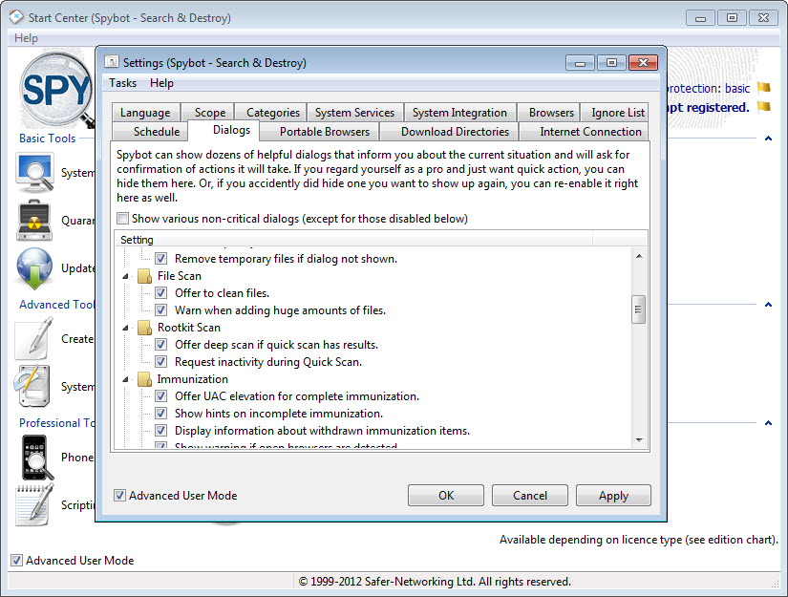Image resolution: width=788 pixels, height=597 pixels.
Task: Toggle Offer deep scan if quick scan has results
Action: coord(160,345)
